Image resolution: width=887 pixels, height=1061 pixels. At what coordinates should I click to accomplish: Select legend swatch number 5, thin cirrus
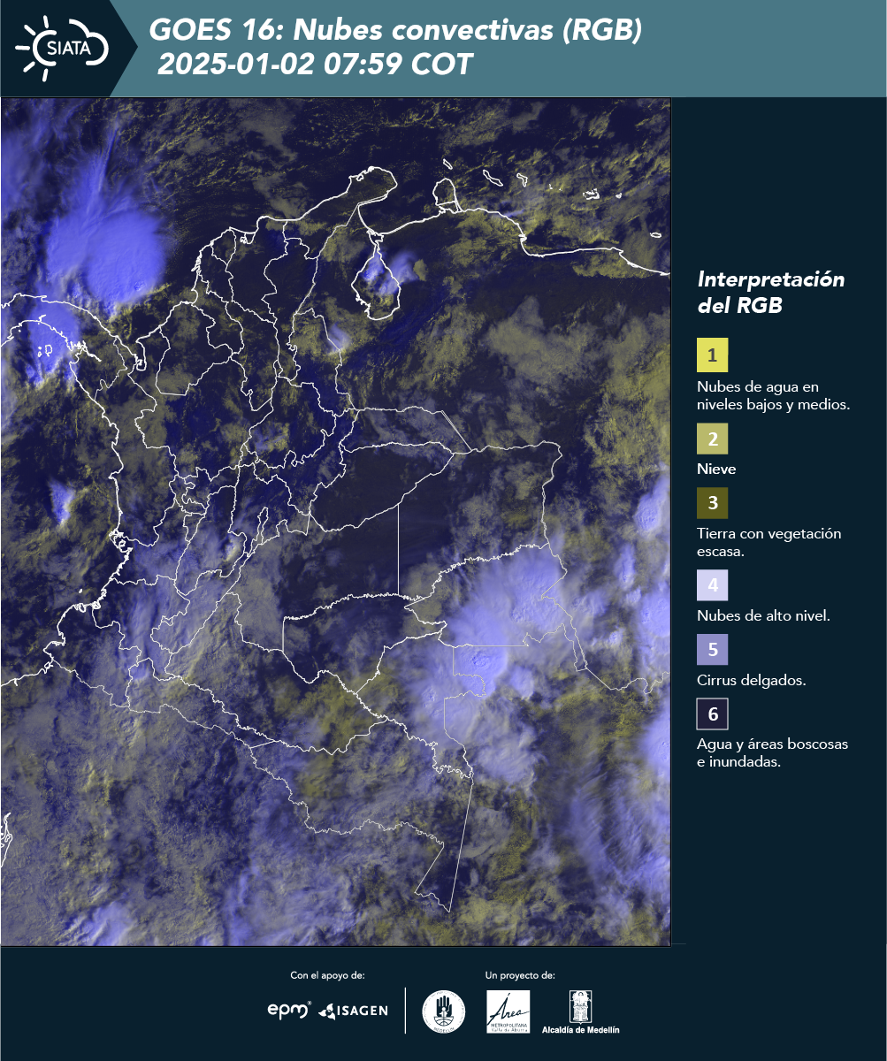pos(712,649)
